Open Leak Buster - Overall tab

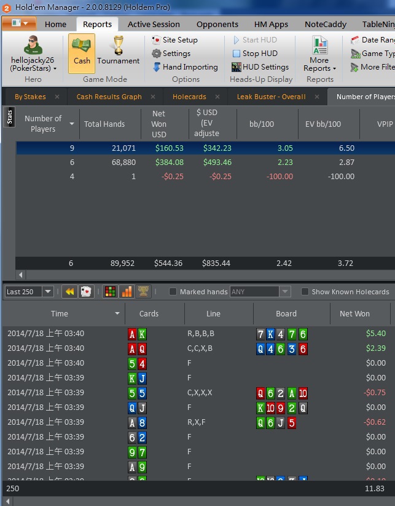coord(272,97)
